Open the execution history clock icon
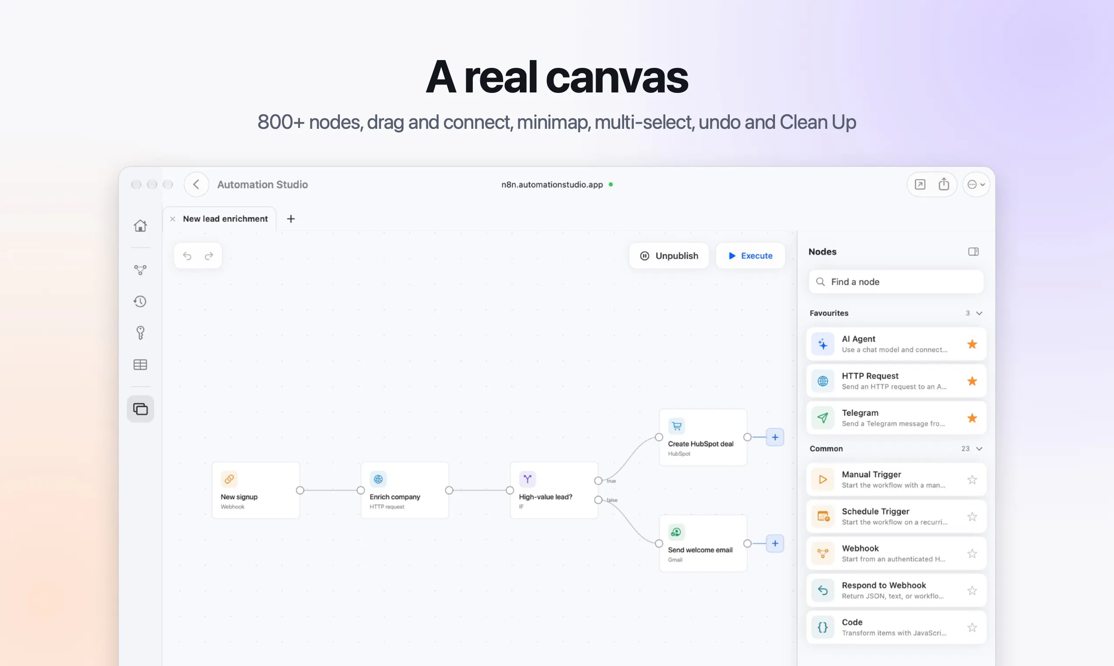The width and height of the screenshot is (1114, 666). (140, 301)
